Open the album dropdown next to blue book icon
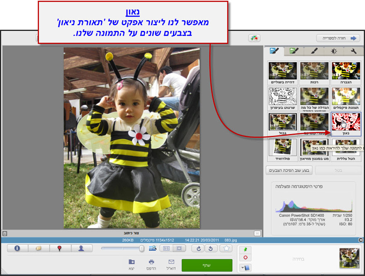365x276 pixels. point(245,267)
